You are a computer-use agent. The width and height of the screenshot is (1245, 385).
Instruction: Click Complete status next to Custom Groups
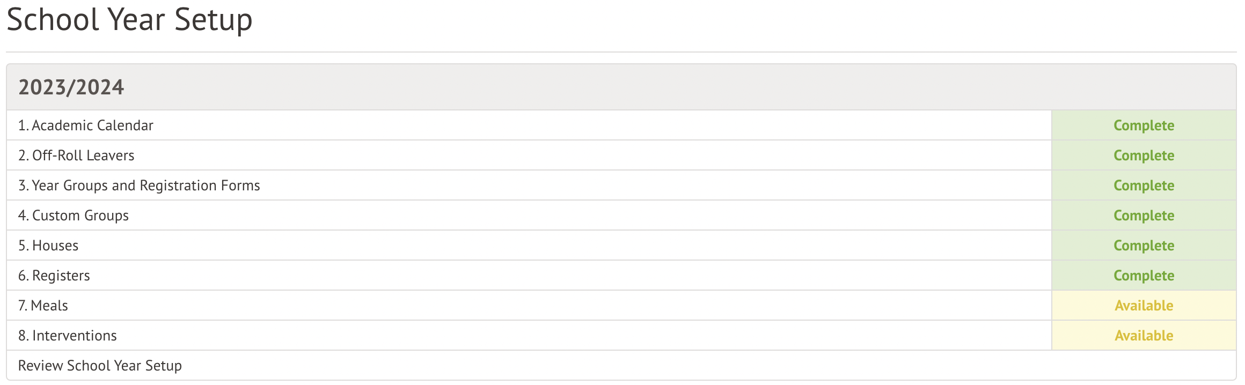(1144, 216)
